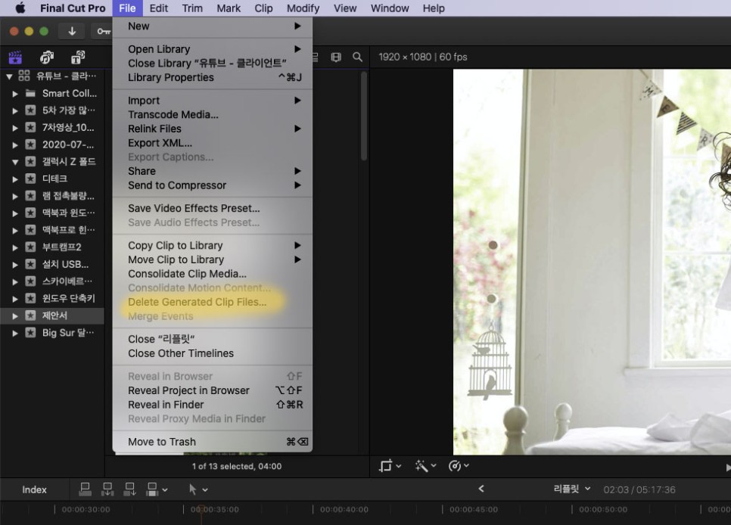Open the Trim menu
The height and width of the screenshot is (525, 731).
tap(192, 8)
